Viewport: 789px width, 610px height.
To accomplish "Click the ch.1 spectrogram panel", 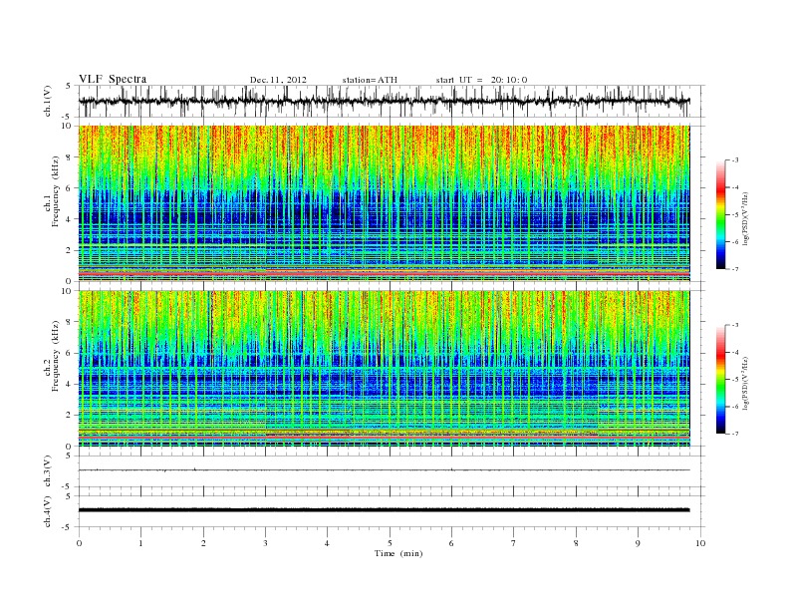I will 384,203.
